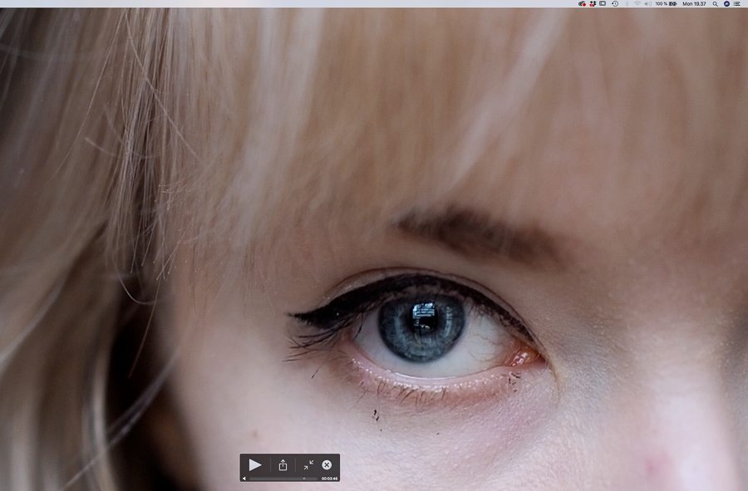This screenshot has width=748, height=491.
Task: Click the Mon 19.37 clock
Action: (x=694, y=4)
